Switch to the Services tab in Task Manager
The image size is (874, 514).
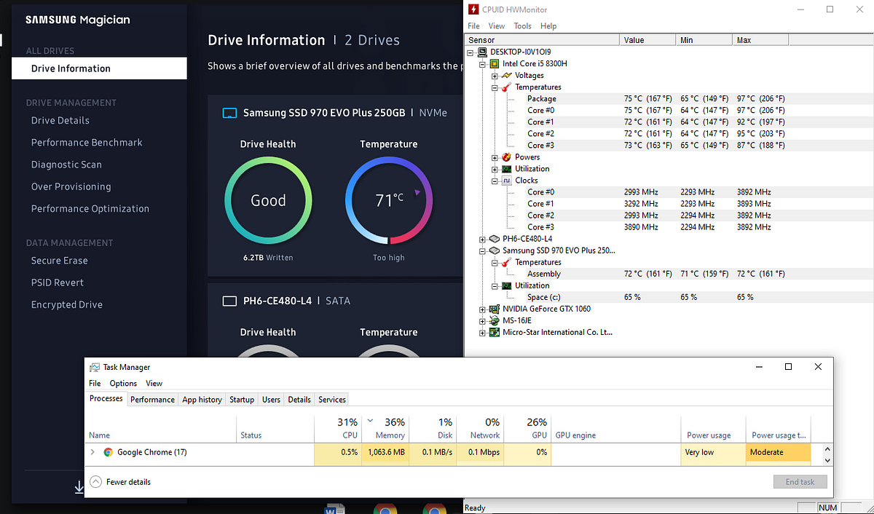click(332, 400)
